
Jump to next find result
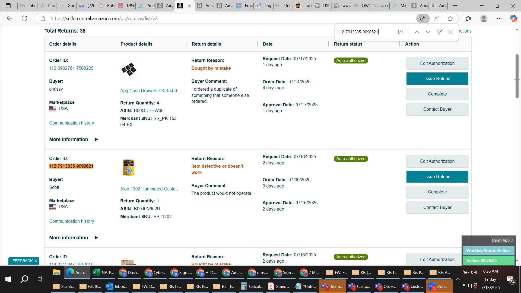(x=428, y=32)
